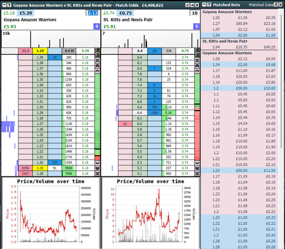Open chart icon on Guyana ladder header row
The image size is (285, 249).
tap(97, 50)
